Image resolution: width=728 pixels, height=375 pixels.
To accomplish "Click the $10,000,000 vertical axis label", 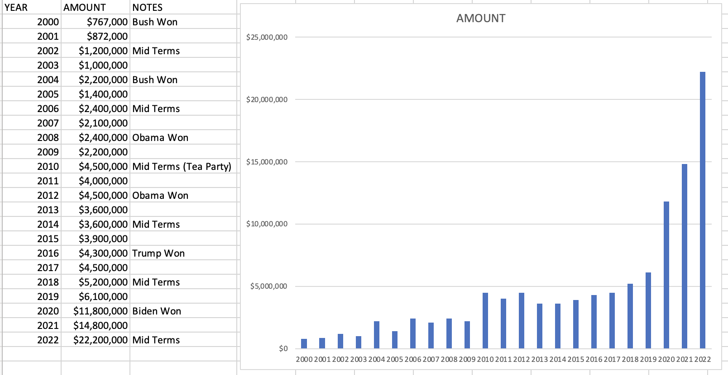I will coord(267,224).
